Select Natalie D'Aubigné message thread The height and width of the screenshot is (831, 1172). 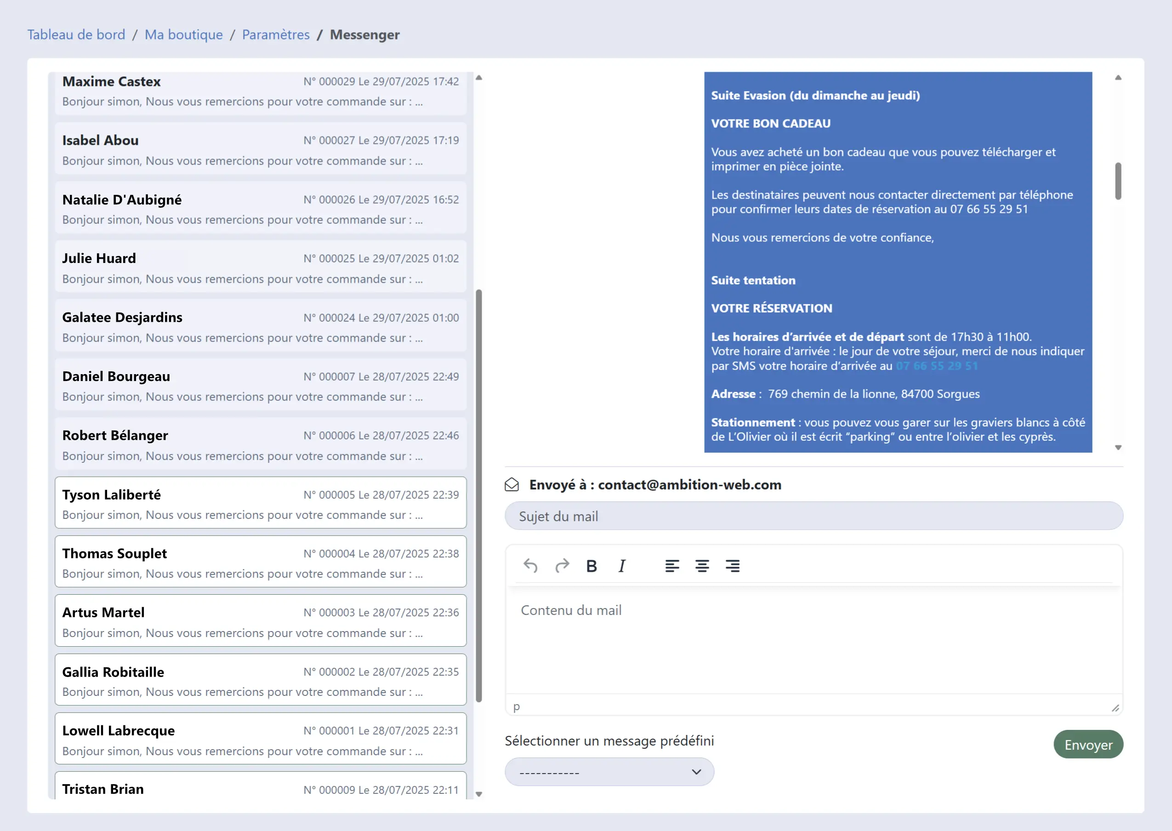tap(261, 208)
